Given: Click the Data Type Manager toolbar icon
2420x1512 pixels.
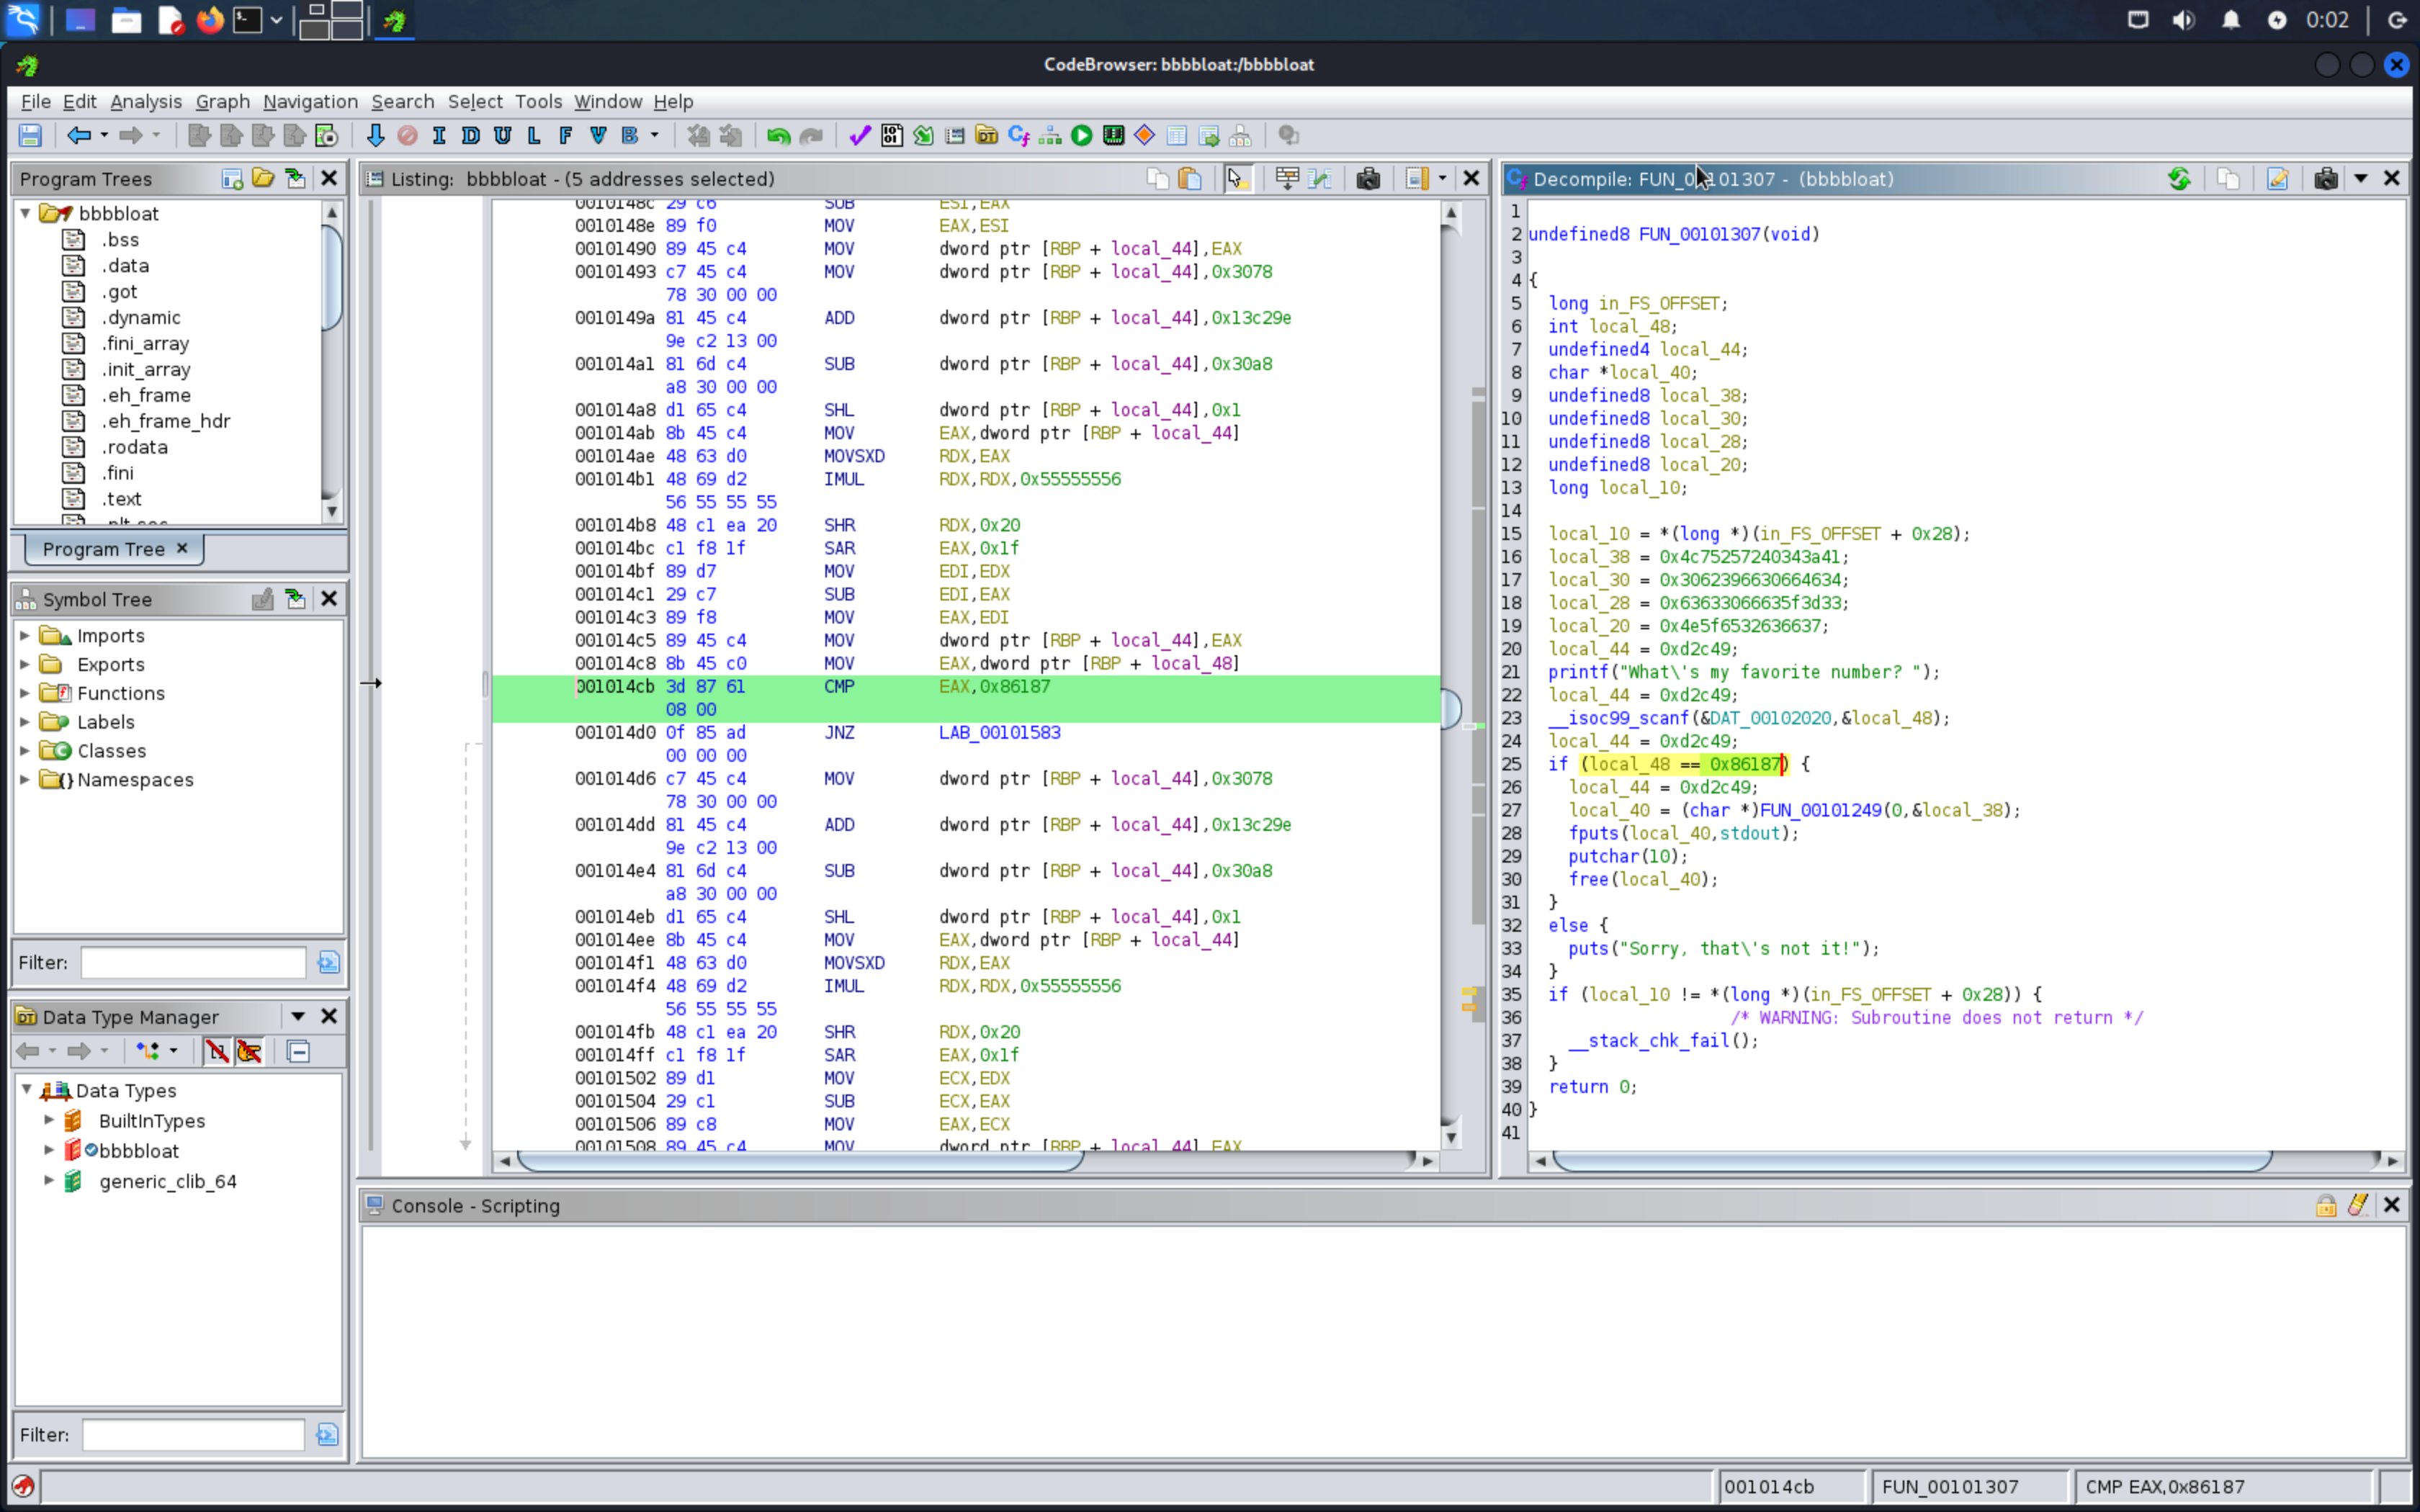Looking at the screenshot, I should click(x=986, y=135).
